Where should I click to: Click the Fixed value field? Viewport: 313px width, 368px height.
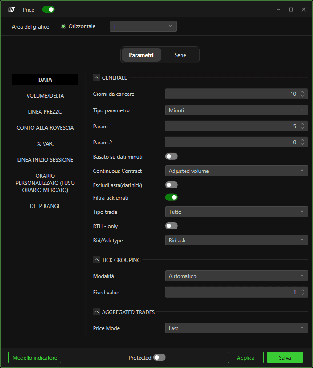pyautogui.click(x=236, y=292)
